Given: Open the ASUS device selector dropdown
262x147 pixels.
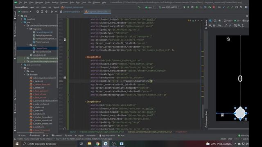Looking at the screenshot, I should 169,7.
